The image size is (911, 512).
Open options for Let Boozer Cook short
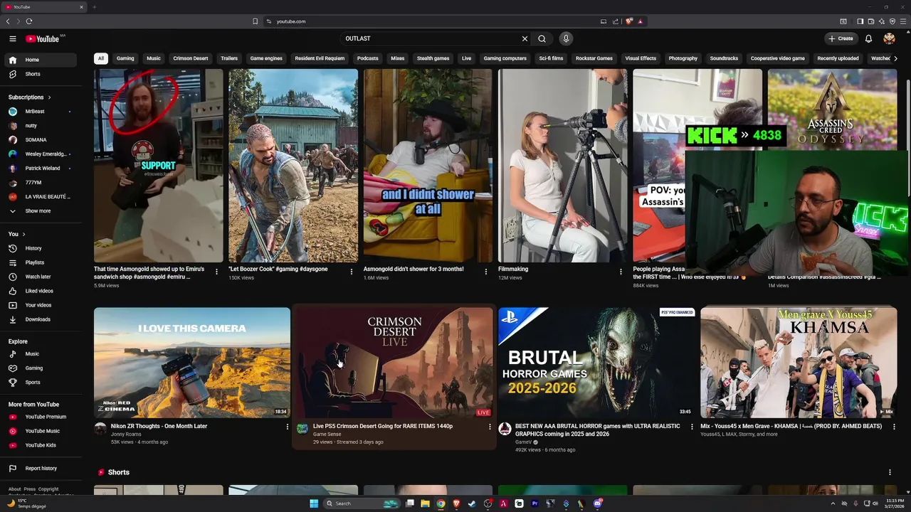pyautogui.click(x=351, y=272)
